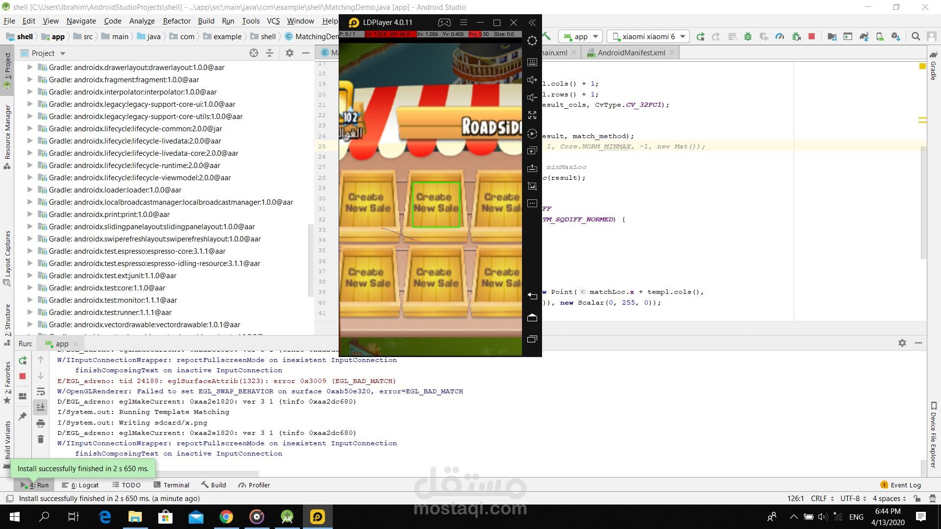Open the SDK Manager icon
This screenshot has width=941, height=529.
(896, 36)
